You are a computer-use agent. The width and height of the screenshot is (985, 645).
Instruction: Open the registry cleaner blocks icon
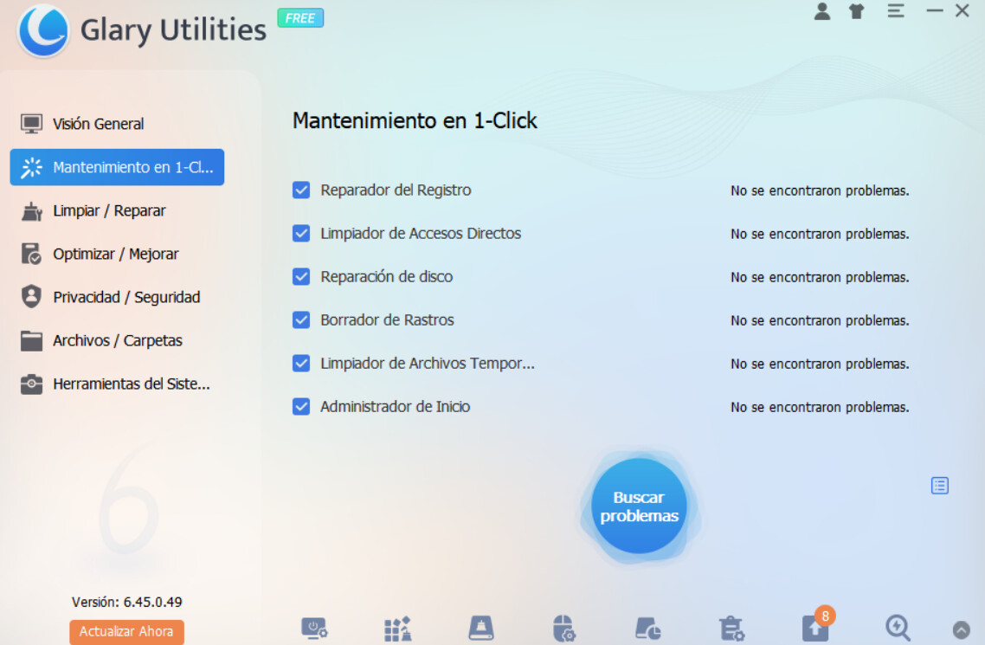point(397,629)
